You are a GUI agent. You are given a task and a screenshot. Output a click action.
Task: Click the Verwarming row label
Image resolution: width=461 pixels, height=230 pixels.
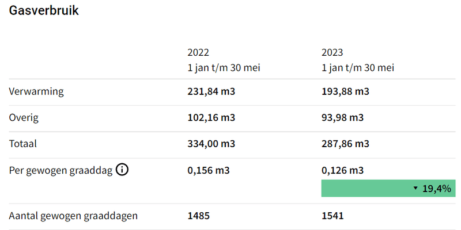[36, 91]
